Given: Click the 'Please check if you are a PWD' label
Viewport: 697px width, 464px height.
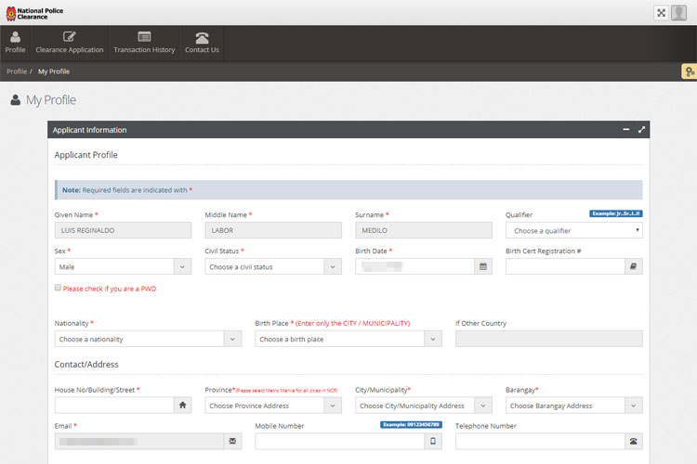Looking at the screenshot, I should (x=110, y=289).
